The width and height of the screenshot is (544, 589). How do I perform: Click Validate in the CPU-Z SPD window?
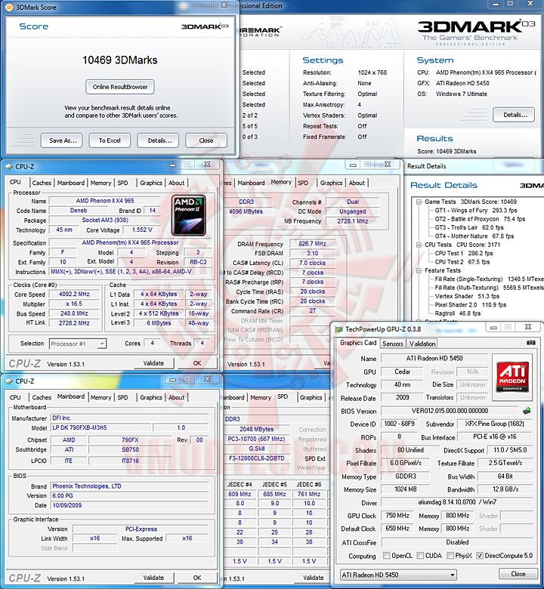click(x=313, y=578)
